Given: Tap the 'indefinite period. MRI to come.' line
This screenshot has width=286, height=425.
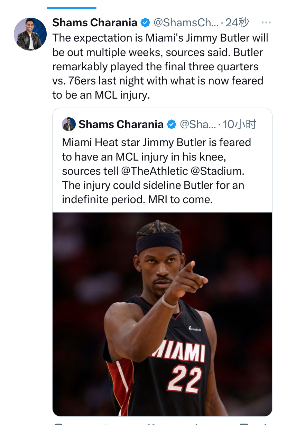Looking at the screenshot, I should click(x=137, y=199).
